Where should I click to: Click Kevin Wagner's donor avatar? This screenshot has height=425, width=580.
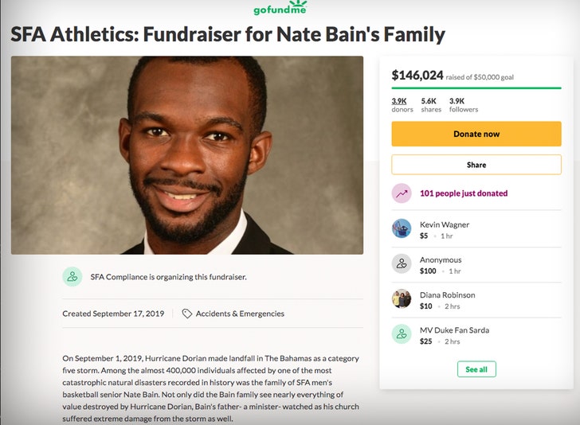402,229
